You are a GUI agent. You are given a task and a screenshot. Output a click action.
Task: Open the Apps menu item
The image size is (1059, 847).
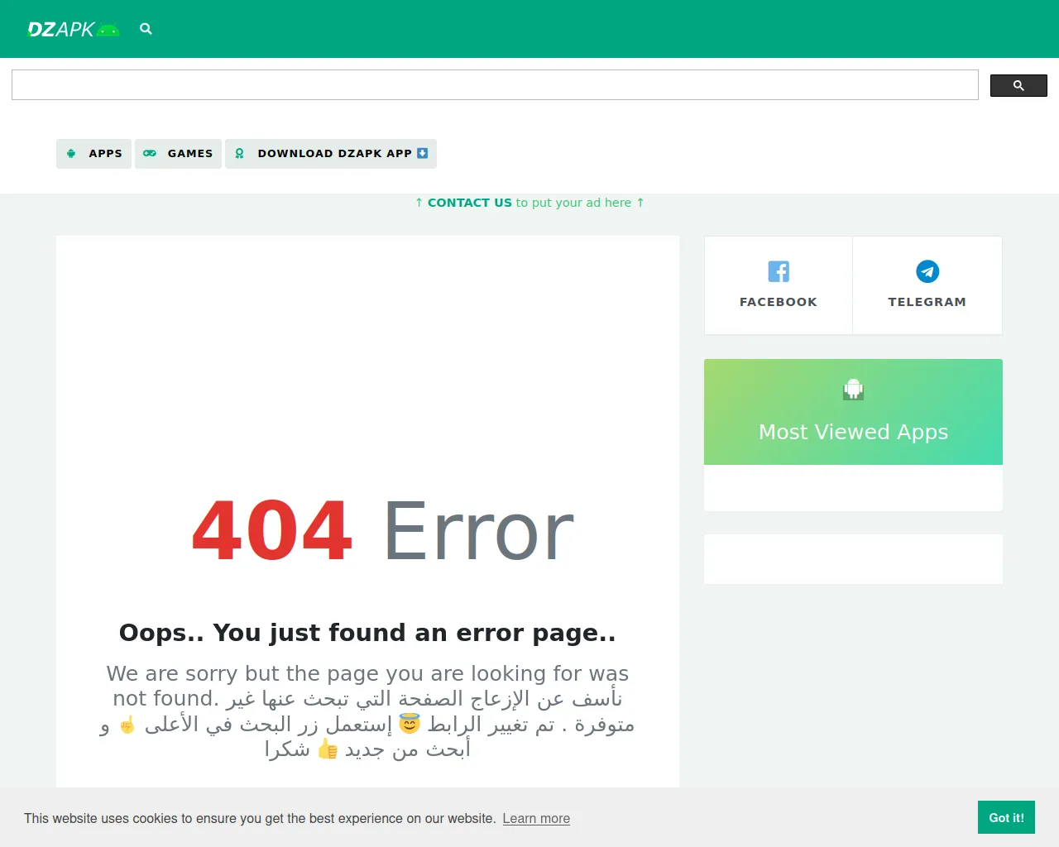coord(93,154)
